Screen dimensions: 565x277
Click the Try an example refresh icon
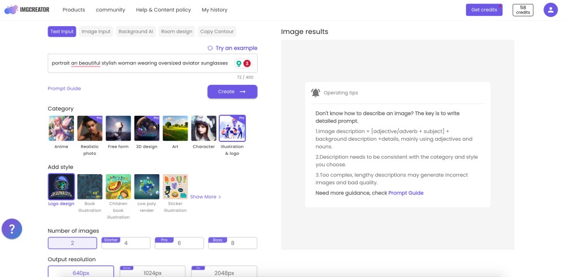click(210, 48)
